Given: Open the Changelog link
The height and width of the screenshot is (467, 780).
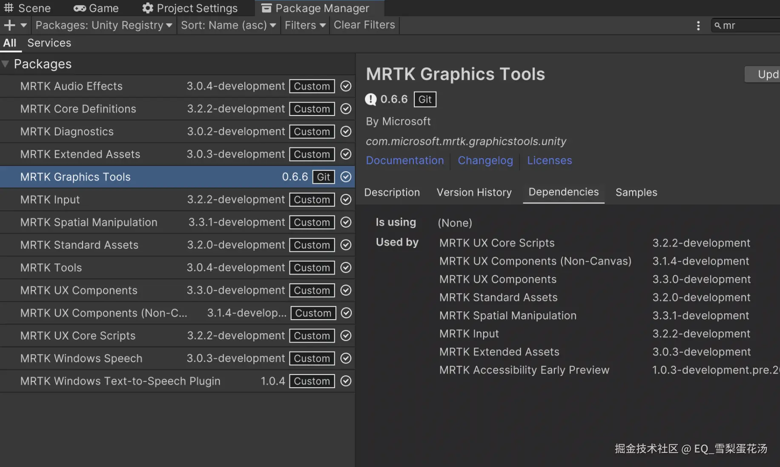Looking at the screenshot, I should click(x=485, y=161).
